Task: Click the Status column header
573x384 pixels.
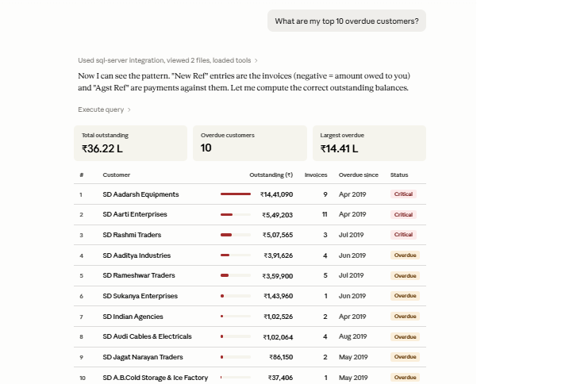Action: click(399, 175)
